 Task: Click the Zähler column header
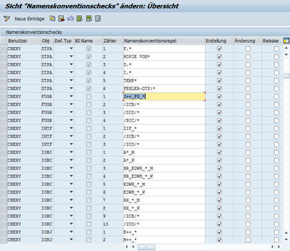pyautogui.click(x=113, y=41)
